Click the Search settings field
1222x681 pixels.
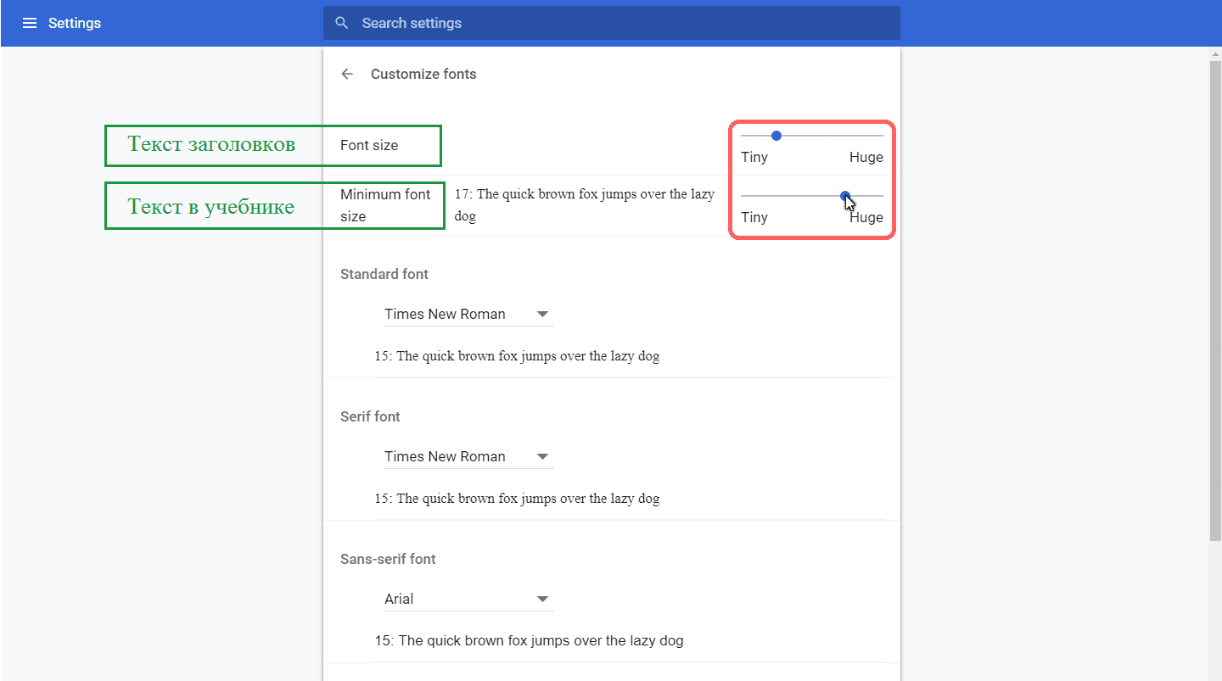coord(612,23)
